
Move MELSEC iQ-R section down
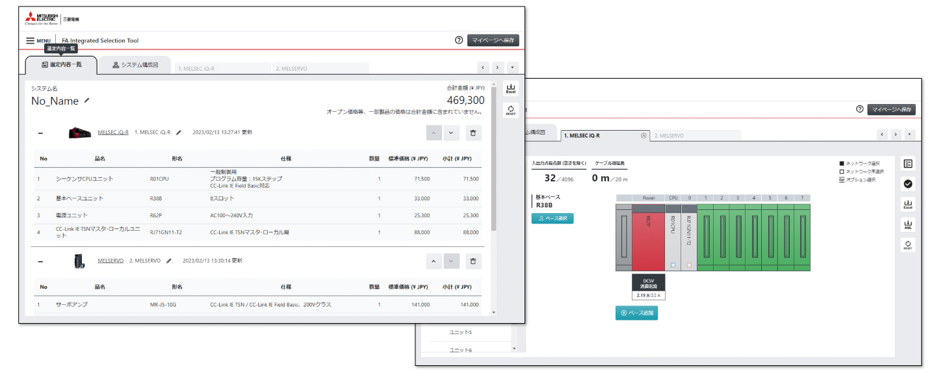click(451, 133)
